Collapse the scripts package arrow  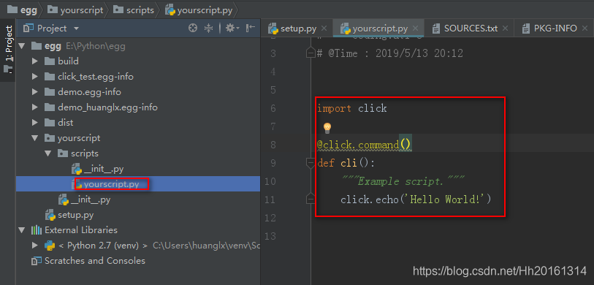click(x=48, y=153)
